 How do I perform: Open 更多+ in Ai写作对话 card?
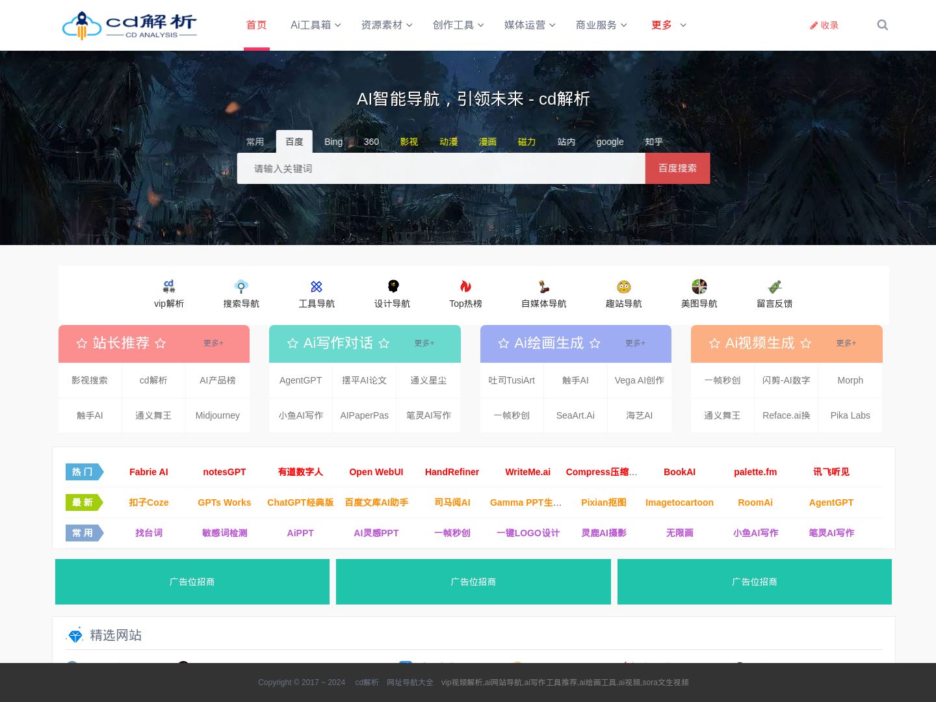click(x=424, y=343)
